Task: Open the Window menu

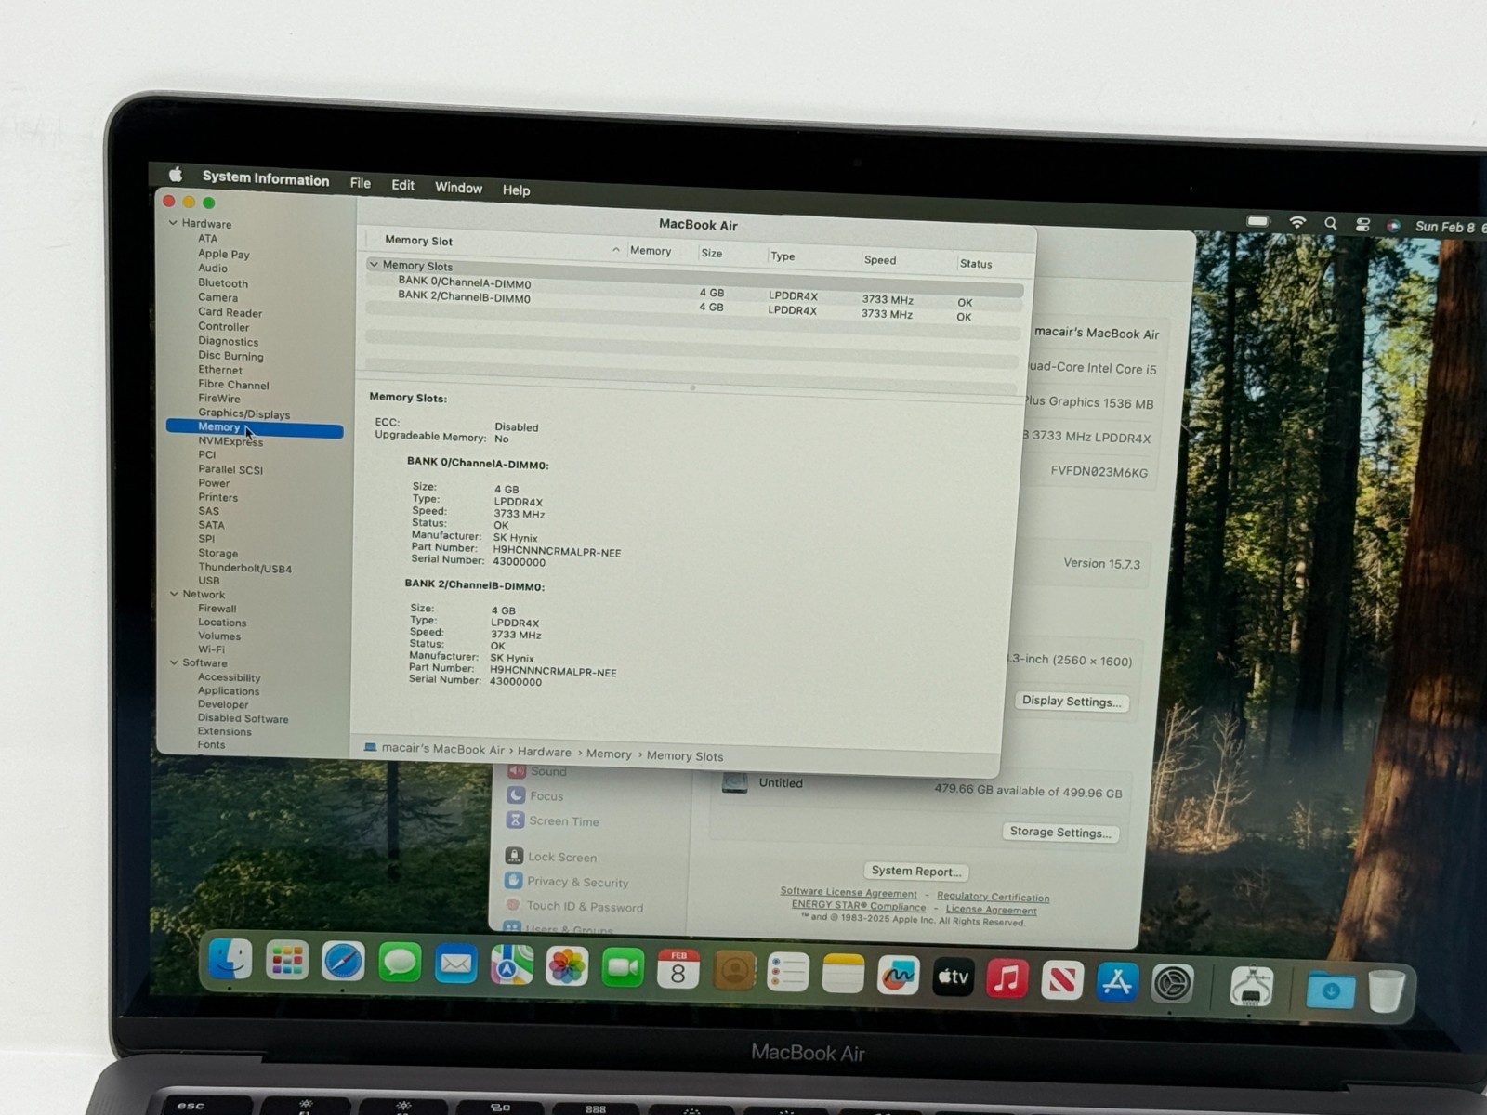Action: click(x=458, y=188)
